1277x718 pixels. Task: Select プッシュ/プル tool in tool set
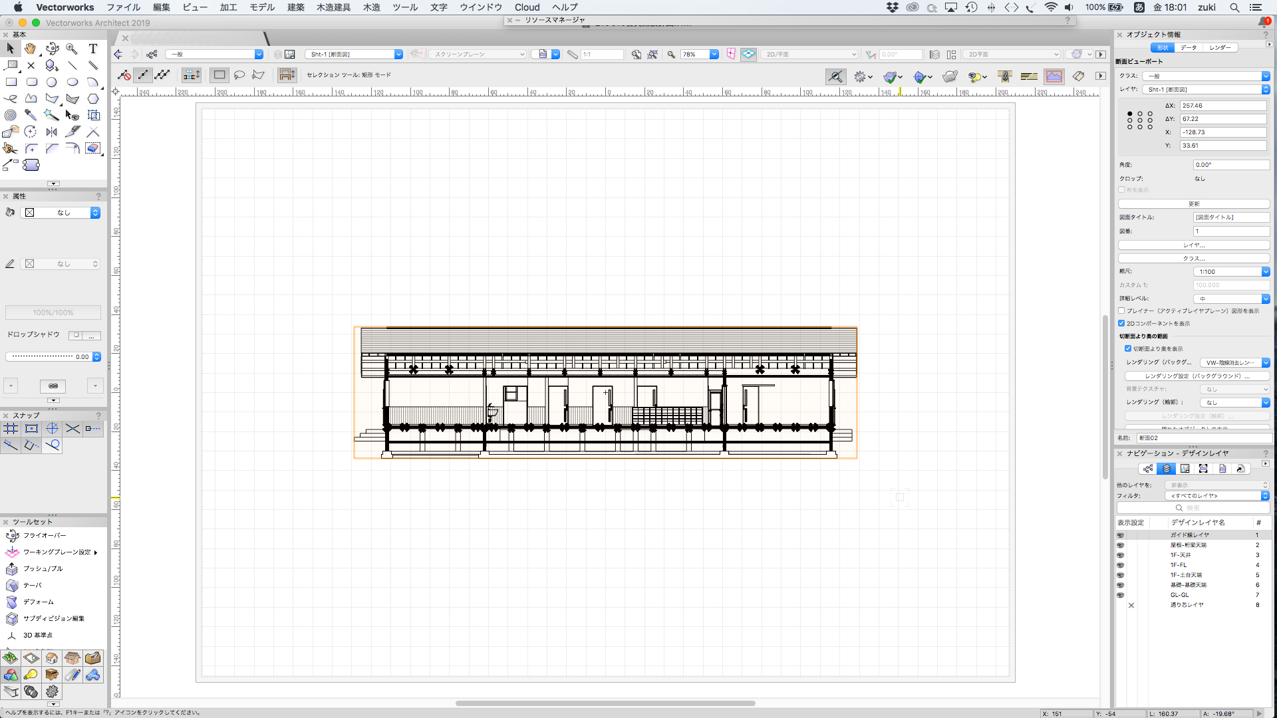pos(43,569)
